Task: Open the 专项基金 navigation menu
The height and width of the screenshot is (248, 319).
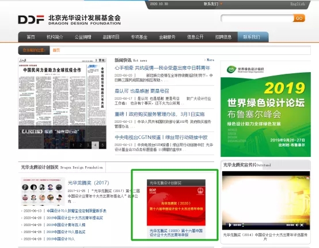Action: (139, 37)
